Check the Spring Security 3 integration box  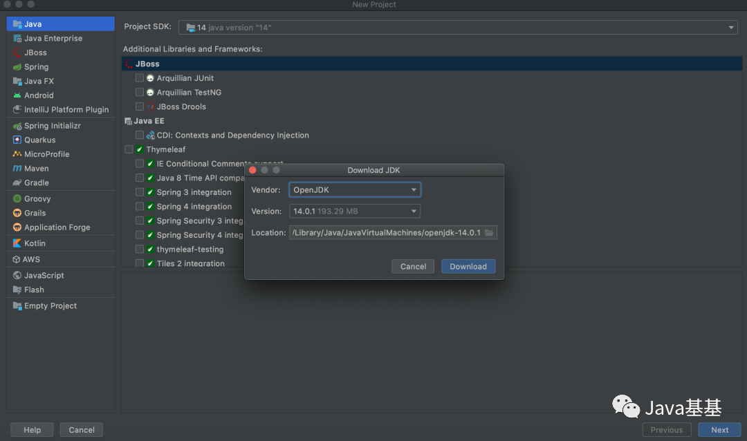coord(140,221)
